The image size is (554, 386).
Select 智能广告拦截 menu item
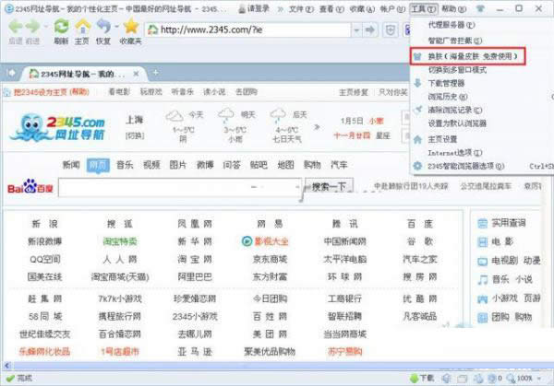coord(455,41)
